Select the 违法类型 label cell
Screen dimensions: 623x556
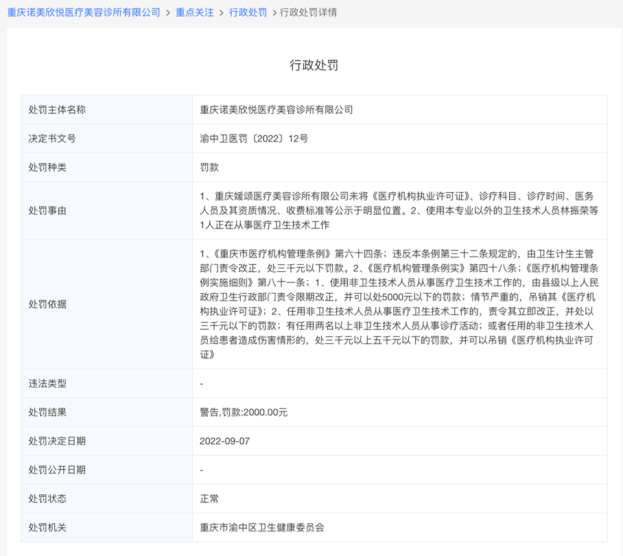107,384
